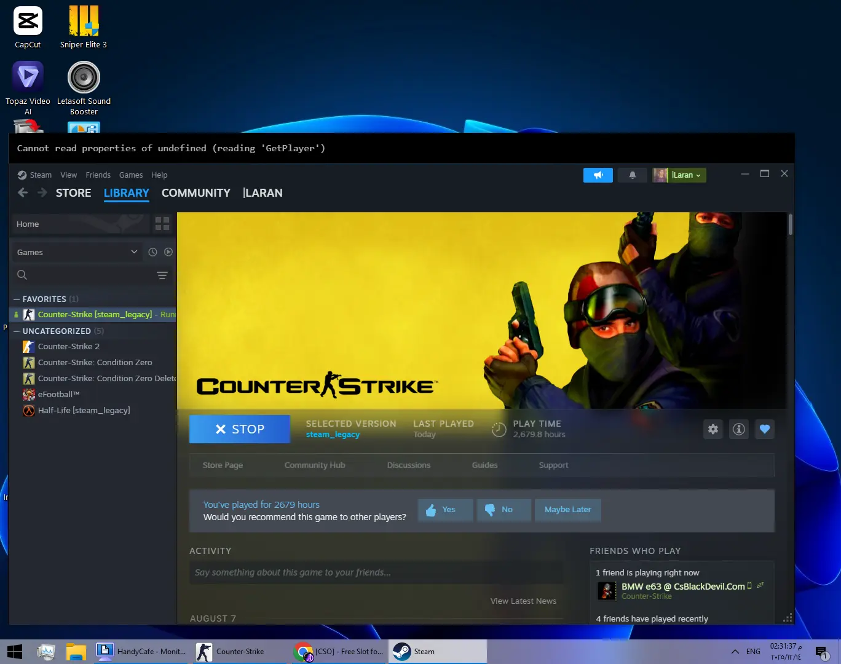Screen dimensions: 841x664
Task: Click the game page vertical scrollbar
Action: click(x=790, y=224)
